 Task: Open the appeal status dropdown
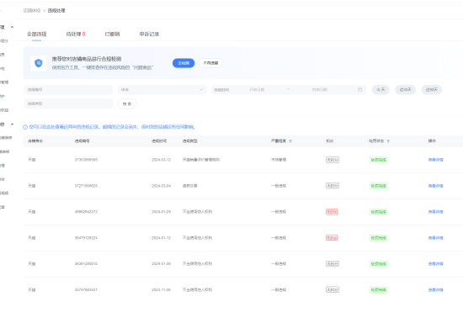click(162, 90)
